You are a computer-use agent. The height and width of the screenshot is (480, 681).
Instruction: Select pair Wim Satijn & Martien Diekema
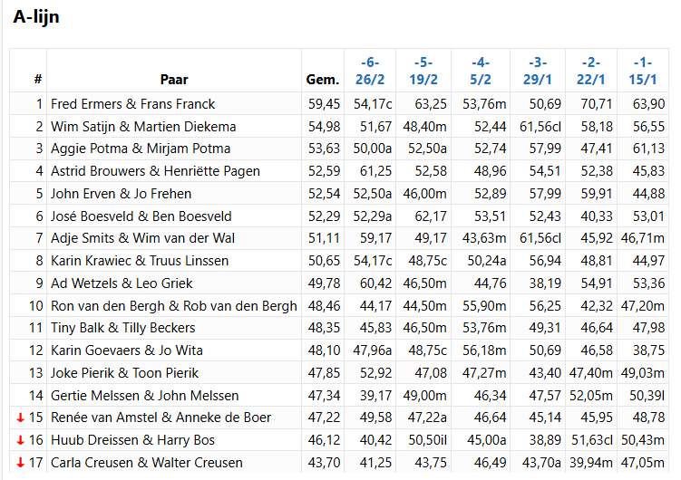click(143, 127)
